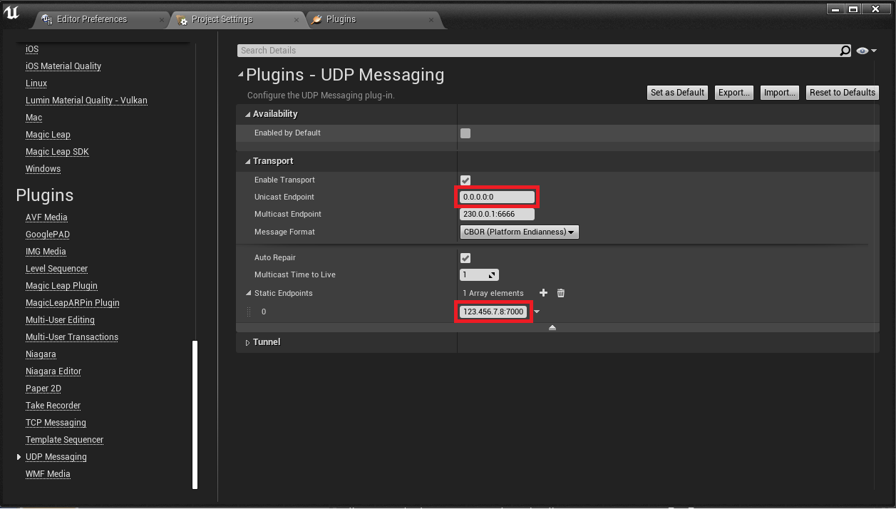Image resolution: width=896 pixels, height=509 pixels.
Task: Click the Export... button
Action: 733,93
